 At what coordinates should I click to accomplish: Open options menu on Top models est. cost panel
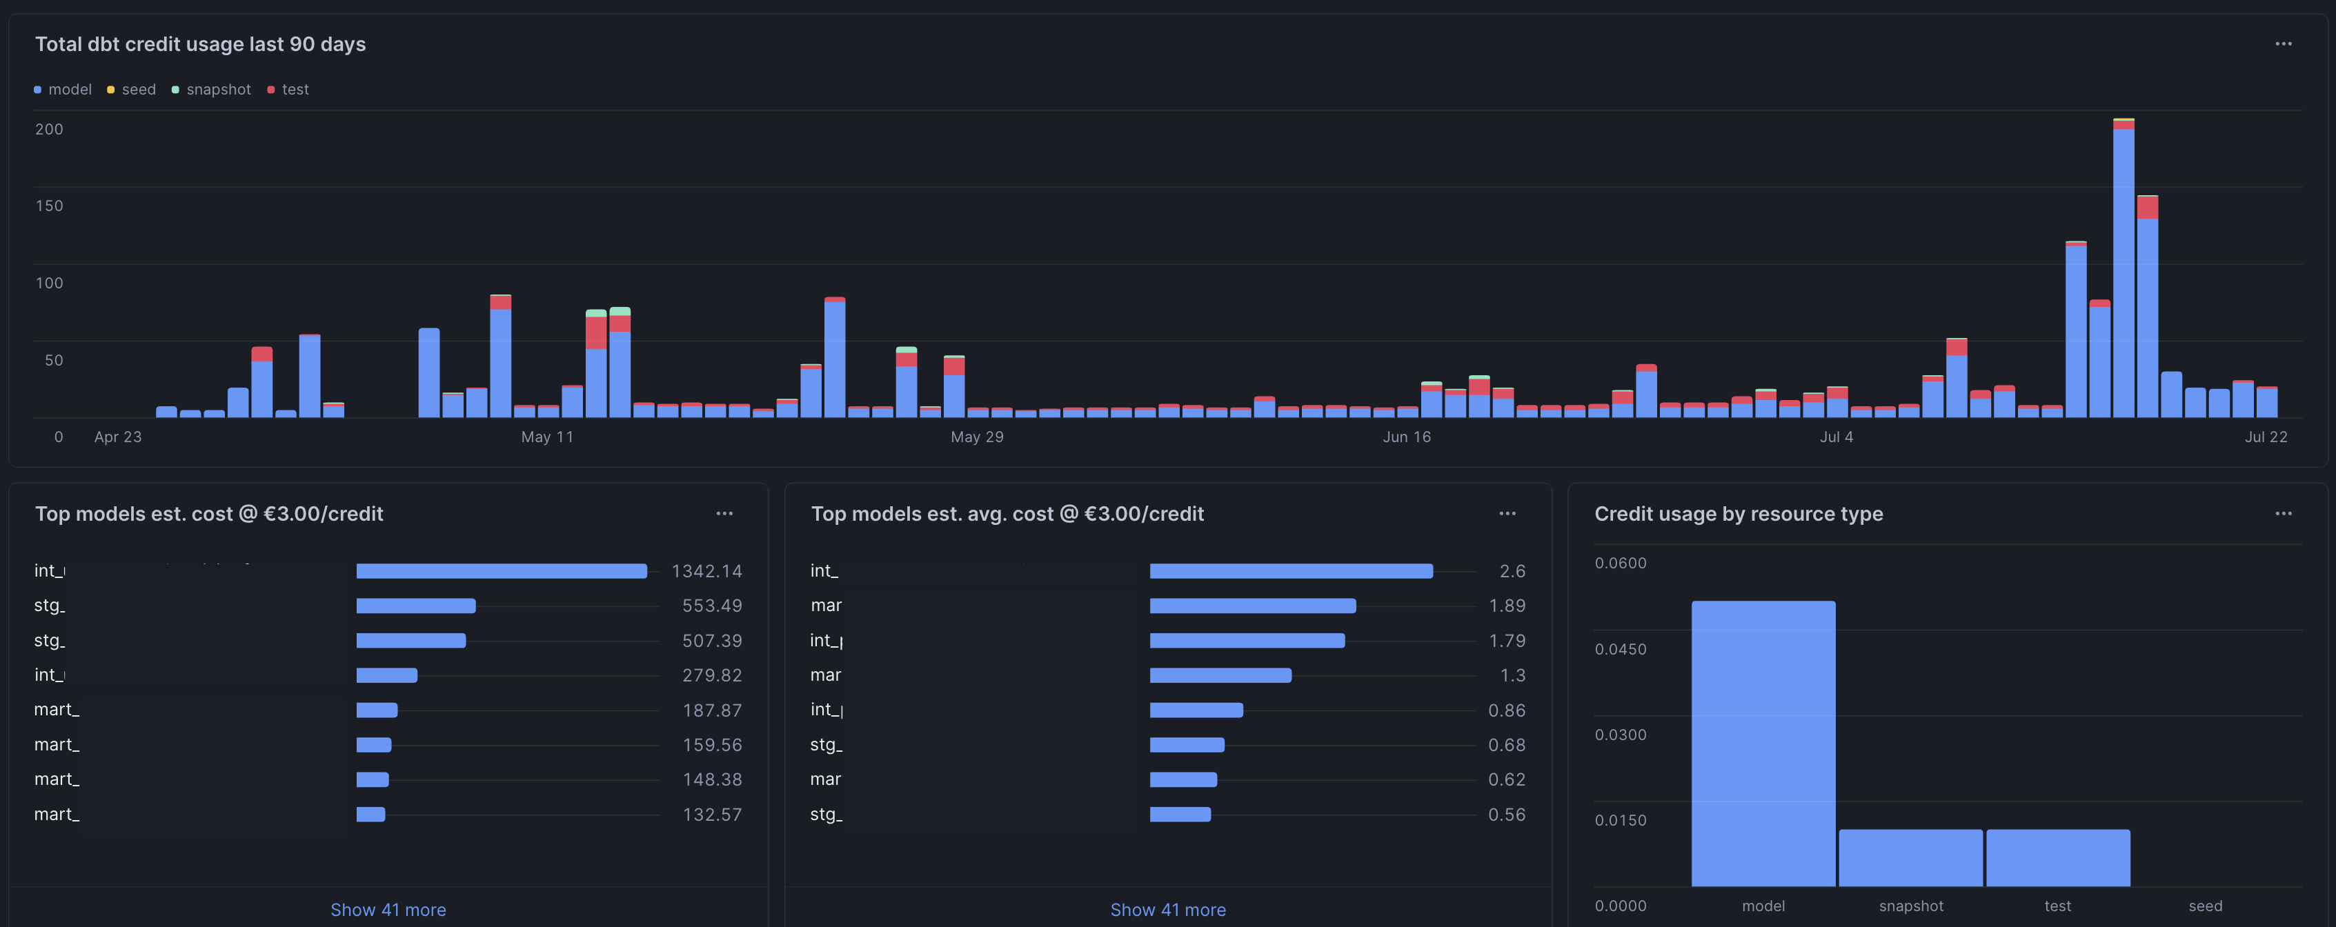pyautogui.click(x=724, y=512)
